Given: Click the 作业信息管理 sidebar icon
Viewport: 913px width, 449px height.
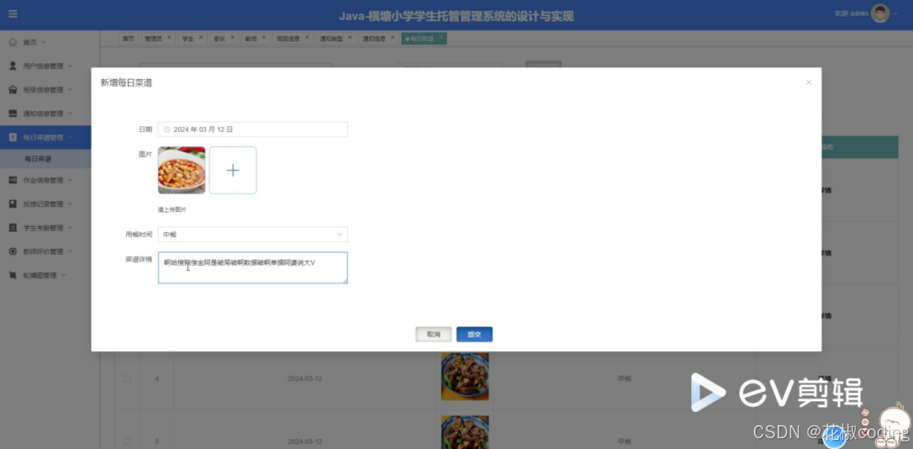Looking at the screenshot, I should [x=13, y=180].
